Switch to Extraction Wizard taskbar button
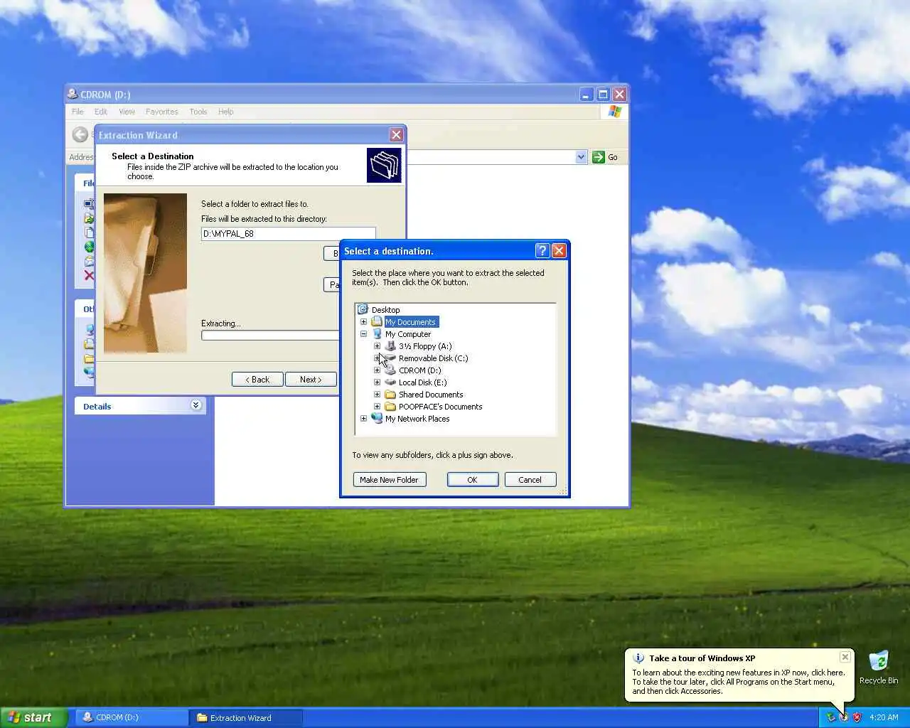910x728 pixels. [x=246, y=717]
